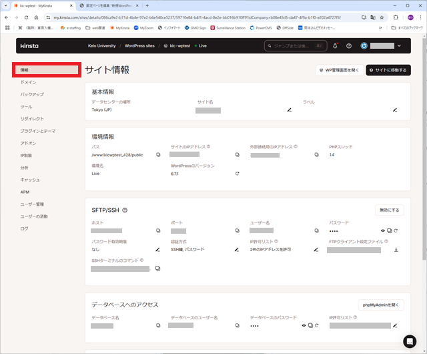Copy the SSHターミナルのコマンド

[158, 269]
